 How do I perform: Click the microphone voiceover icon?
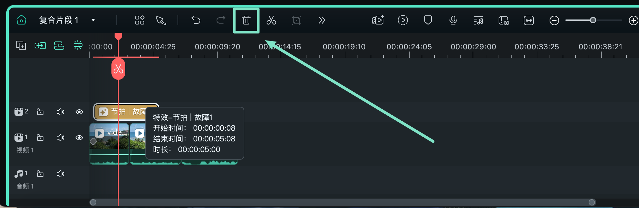point(453,20)
